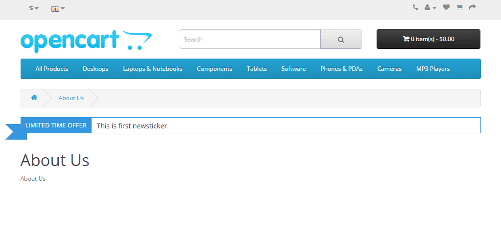Focus the Search input field
Screen dimensions: 501x249
[250, 39]
